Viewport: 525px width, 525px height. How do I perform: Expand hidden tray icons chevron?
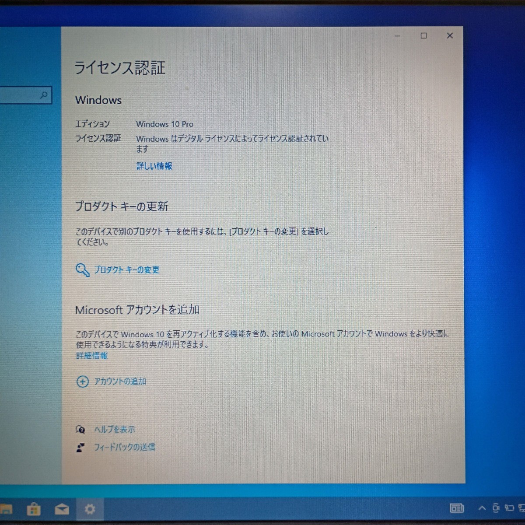482,508
